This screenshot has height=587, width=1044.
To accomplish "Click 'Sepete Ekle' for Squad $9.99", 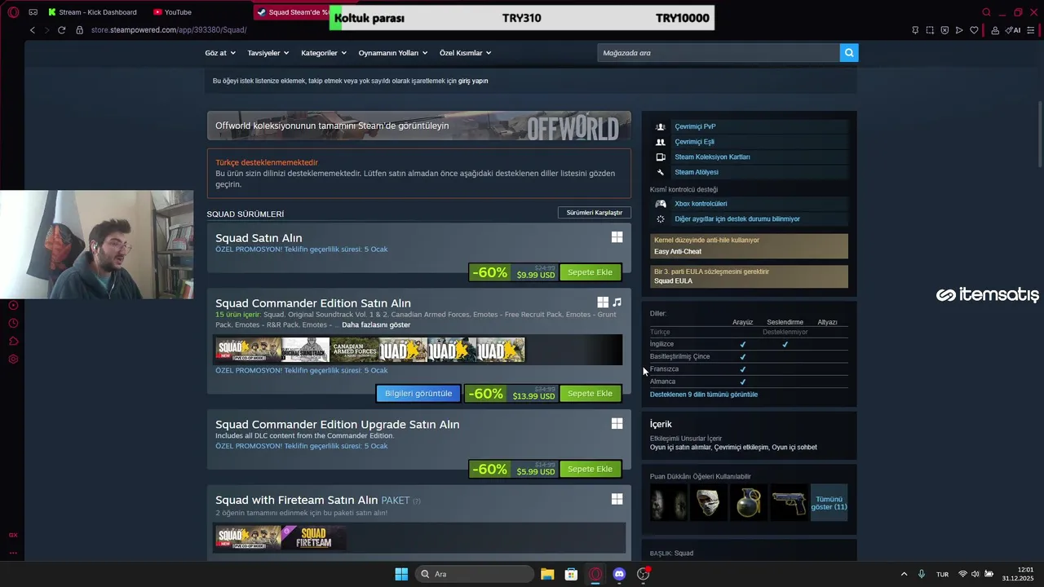I will (590, 272).
